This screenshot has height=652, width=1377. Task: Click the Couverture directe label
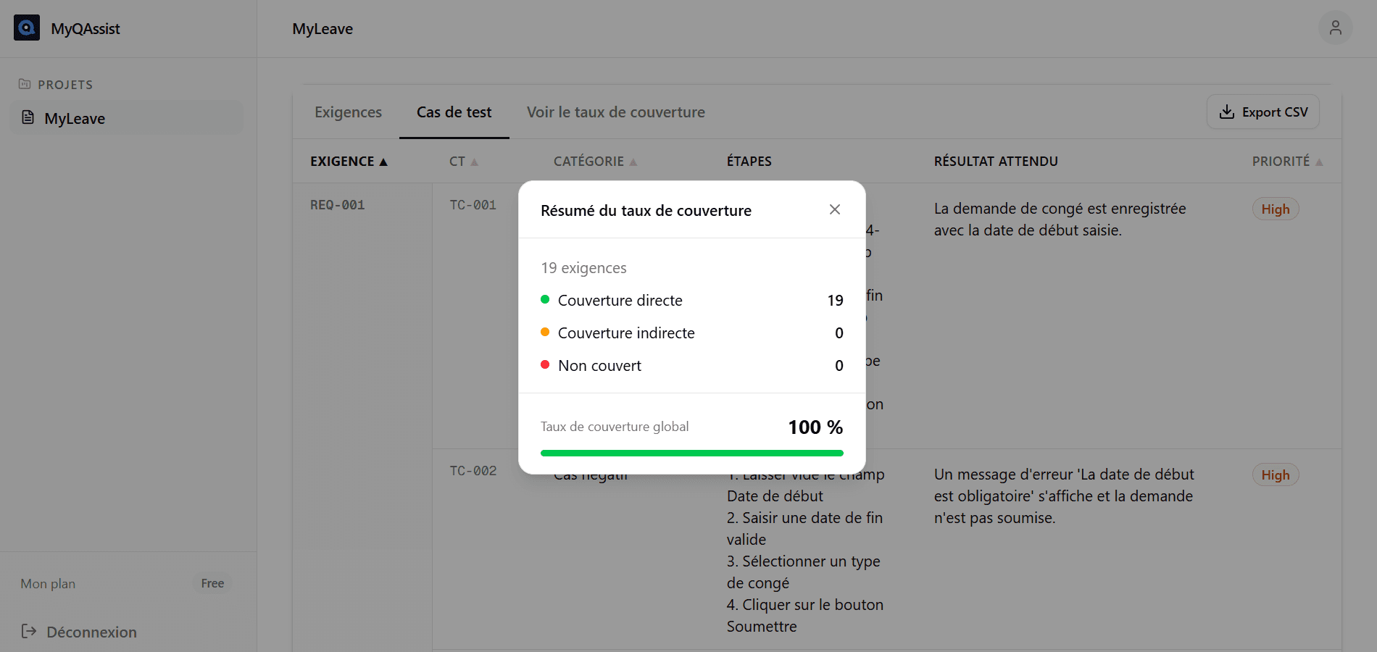tap(620, 300)
